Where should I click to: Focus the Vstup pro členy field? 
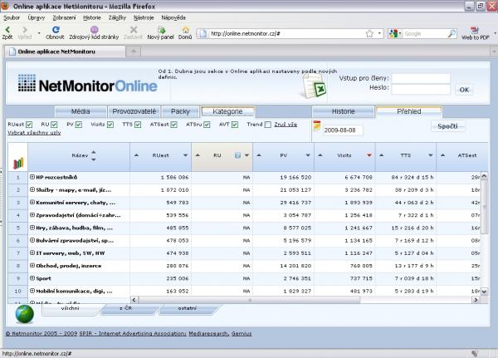coord(421,78)
